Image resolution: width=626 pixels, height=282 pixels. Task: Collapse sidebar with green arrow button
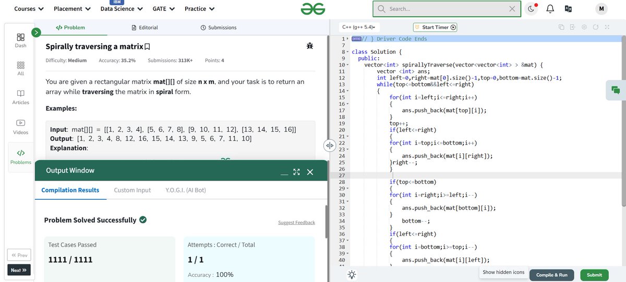tap(36, 33)
